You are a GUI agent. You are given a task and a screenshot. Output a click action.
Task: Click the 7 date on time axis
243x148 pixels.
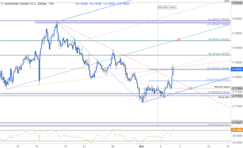coord(180,146)
